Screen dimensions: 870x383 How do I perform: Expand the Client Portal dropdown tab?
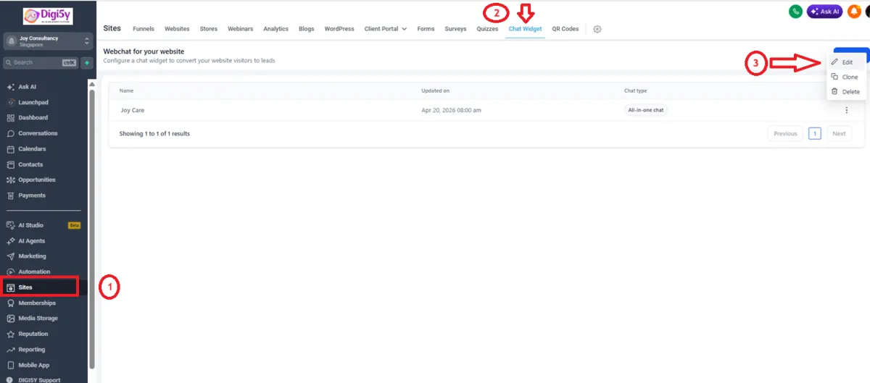(x=386, y=29)
